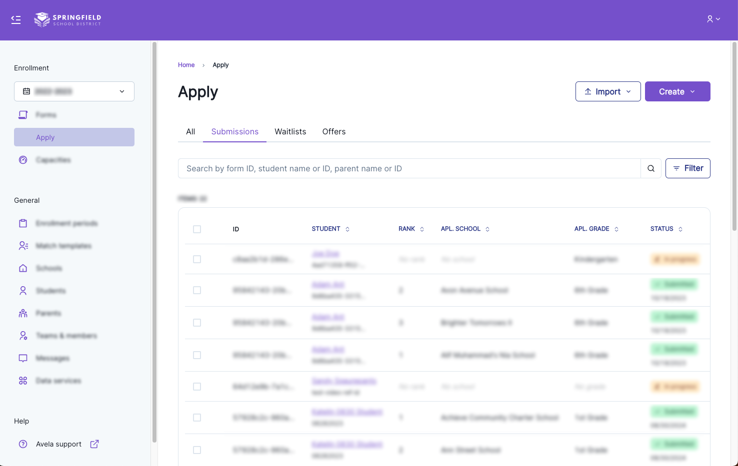This screenshot has width=738, height=466.
Task: Open the enrollment year dropdown
Action: [x=74, y=91]
